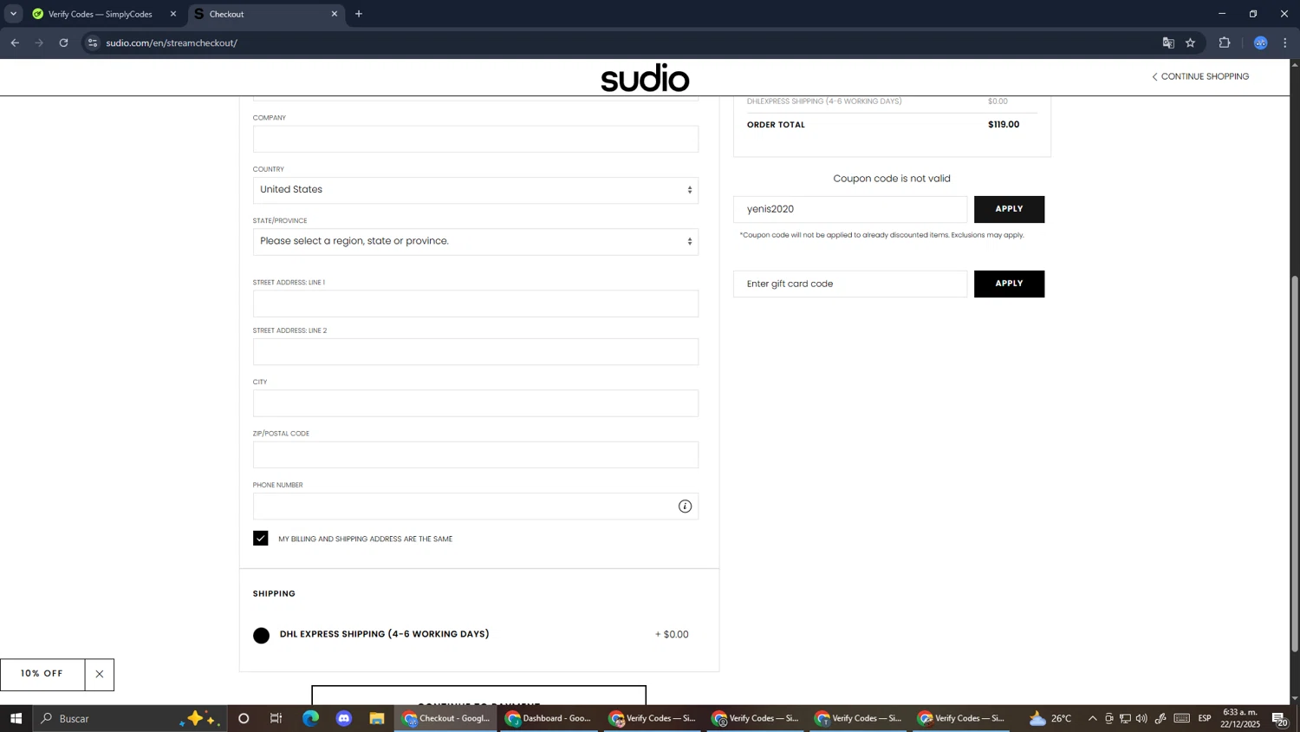The width and height of the screenshot is (1300, 732).
Task: Click coupon code field with yenis2020
Action: tap(849, 209)
